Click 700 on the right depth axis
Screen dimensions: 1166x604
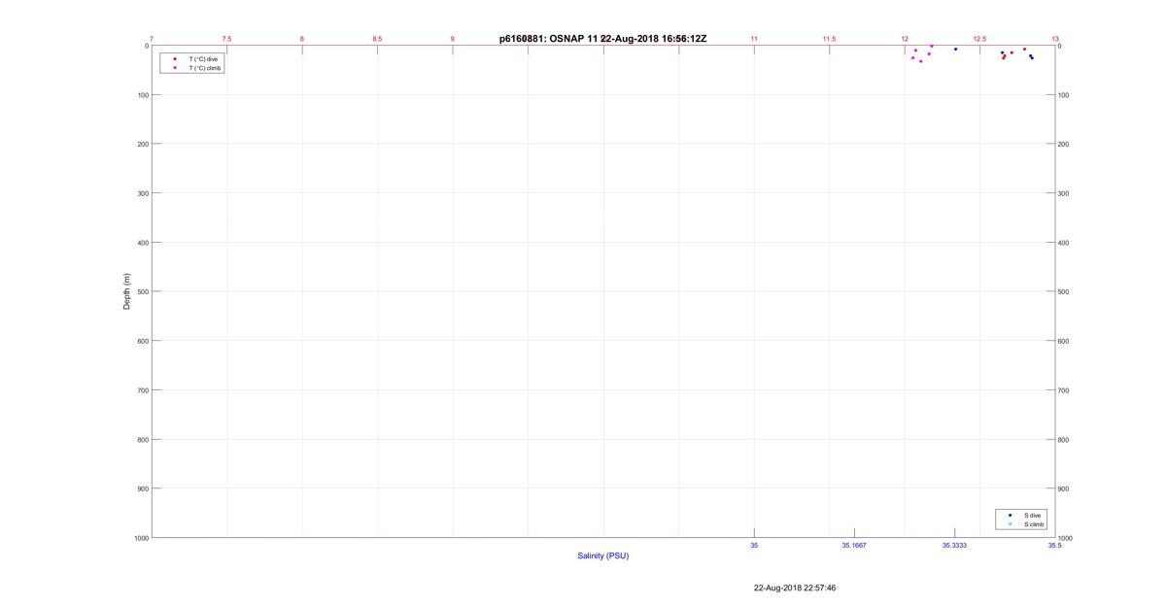(1063, 390)
